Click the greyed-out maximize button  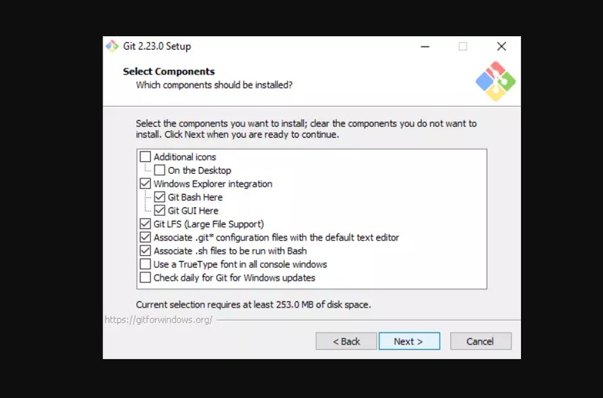pyautogui.click(x=463, y=47)
